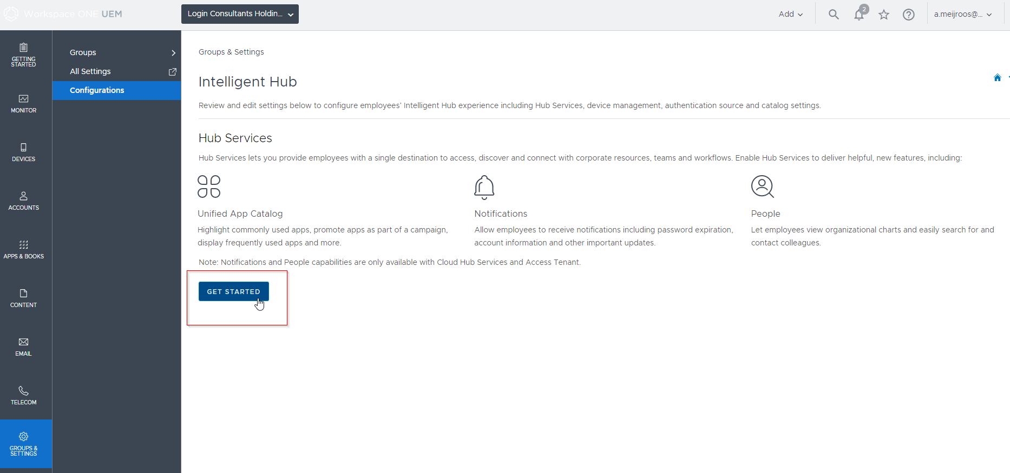Select the Devices icon in the sidebar
This screenshot has height=473, width=1010.
point(23,152)
